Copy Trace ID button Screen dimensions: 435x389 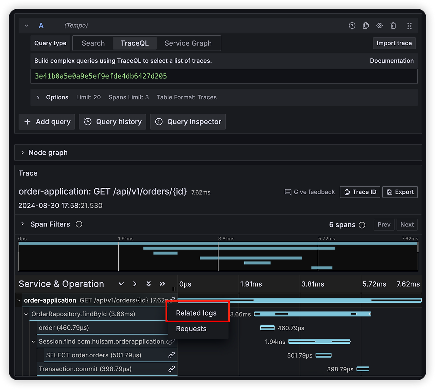pyautogui.click(x=360, y=192)
